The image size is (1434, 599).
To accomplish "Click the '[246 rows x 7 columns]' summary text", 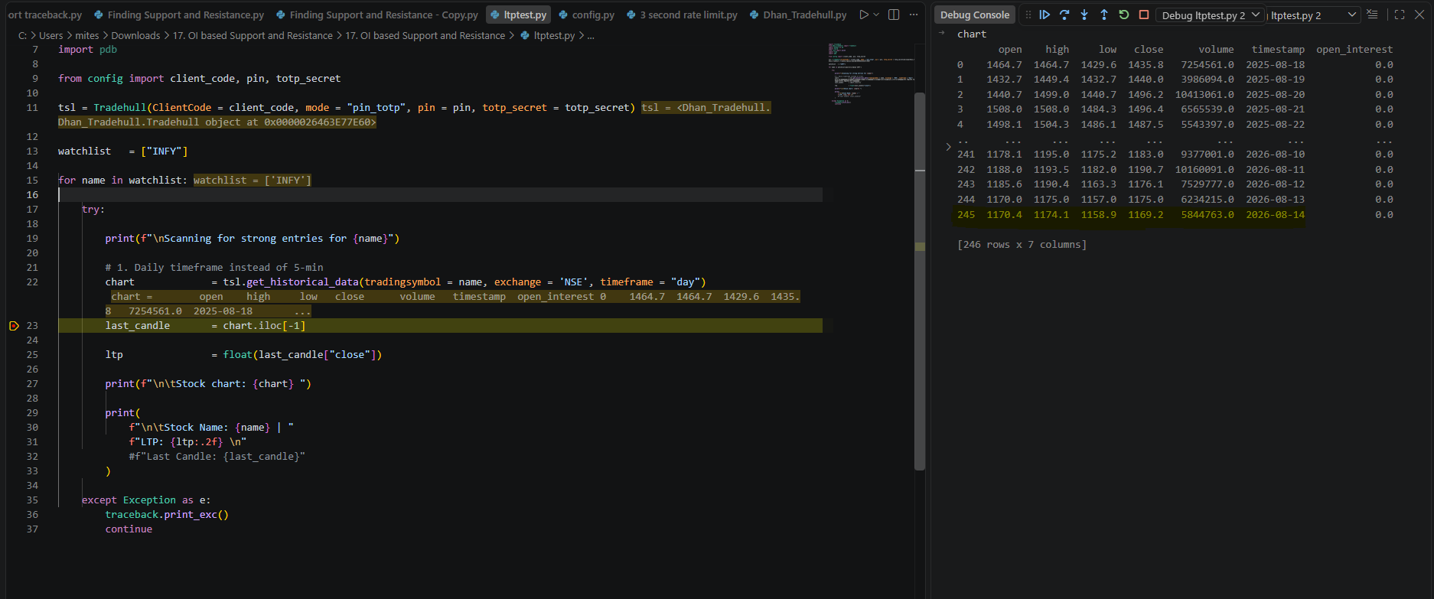I will [1022, 245].
